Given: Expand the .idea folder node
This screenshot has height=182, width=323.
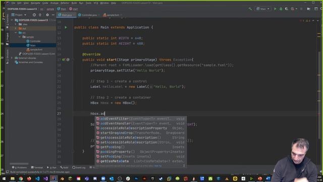Looking at the screenshot, I should click(16, 24).
